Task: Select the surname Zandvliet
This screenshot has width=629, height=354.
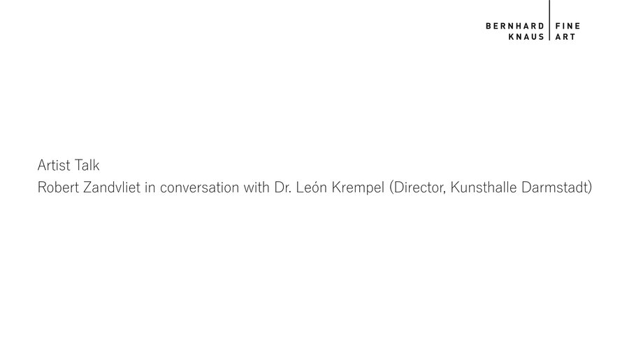Action: [111, 188]
